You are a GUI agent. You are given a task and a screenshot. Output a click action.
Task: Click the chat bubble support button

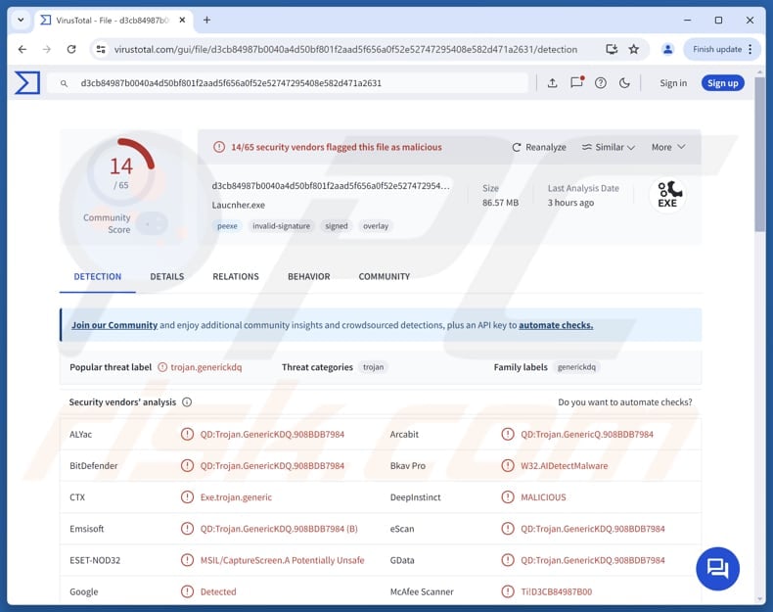[717, 568]
